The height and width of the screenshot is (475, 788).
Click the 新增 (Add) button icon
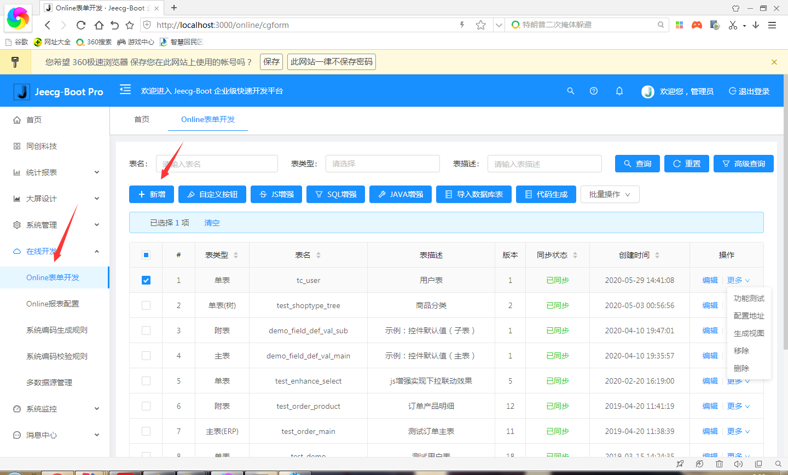coord(141,194)
